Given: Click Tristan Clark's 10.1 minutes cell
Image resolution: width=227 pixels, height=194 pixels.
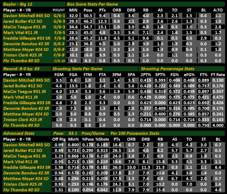Looking at the screenshot, I should 73,55.
